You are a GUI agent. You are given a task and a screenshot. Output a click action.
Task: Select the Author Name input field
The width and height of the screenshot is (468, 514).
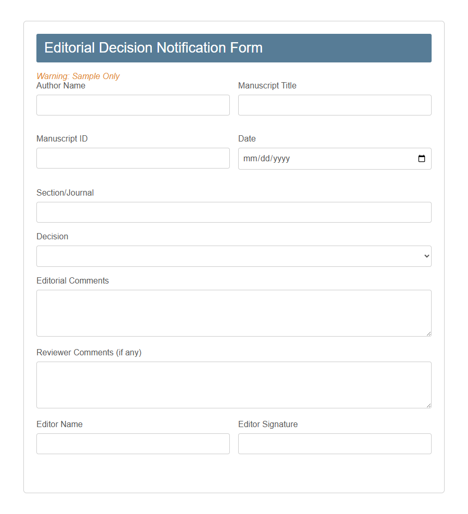point(133,105)
